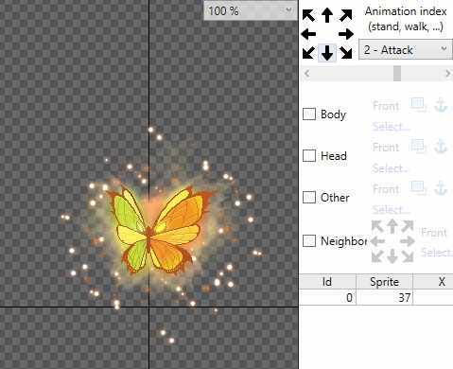453x369 pixels.
Task: Select the down-left direction arrow
Action: tap(308, 53)
